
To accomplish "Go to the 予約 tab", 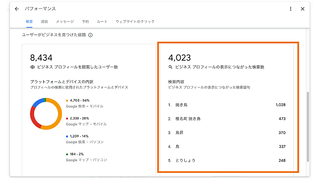I will [85, 22].
